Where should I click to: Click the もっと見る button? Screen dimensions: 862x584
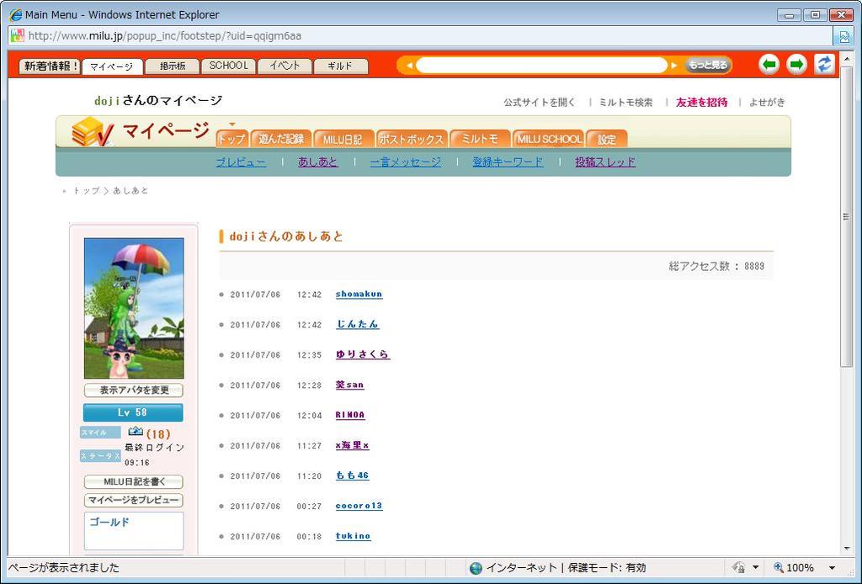(x=707, y=66)
